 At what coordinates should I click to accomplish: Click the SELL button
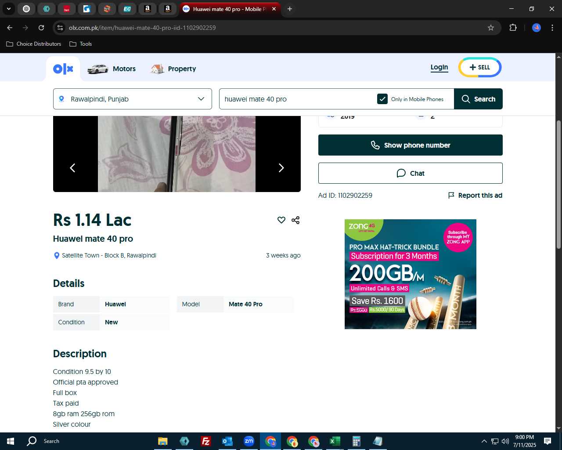pos(480,67)
